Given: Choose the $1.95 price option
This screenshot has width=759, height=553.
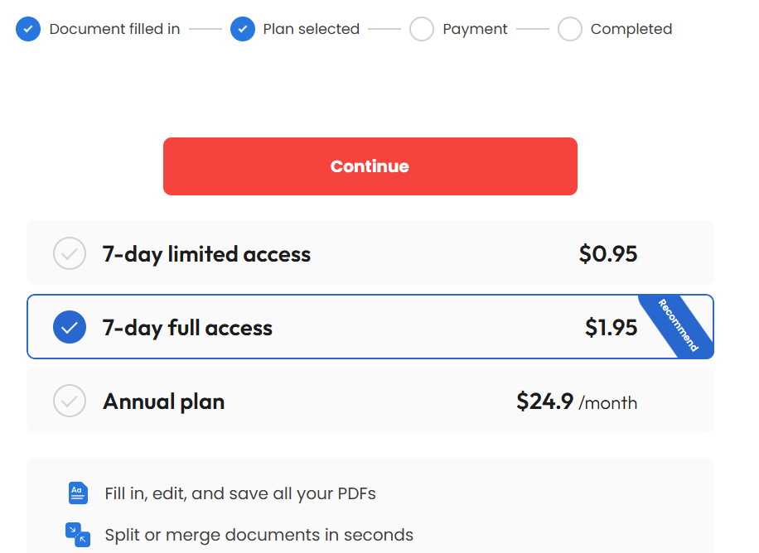Looking at the screenshot, I should pyautogui.click(x=611, y=327).
